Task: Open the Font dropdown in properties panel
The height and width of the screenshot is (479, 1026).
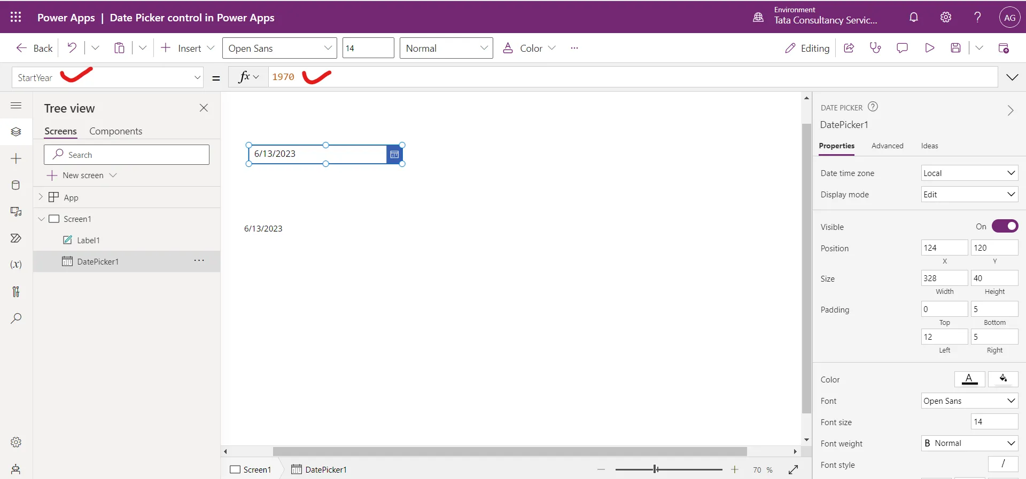Action: [969, 401]
